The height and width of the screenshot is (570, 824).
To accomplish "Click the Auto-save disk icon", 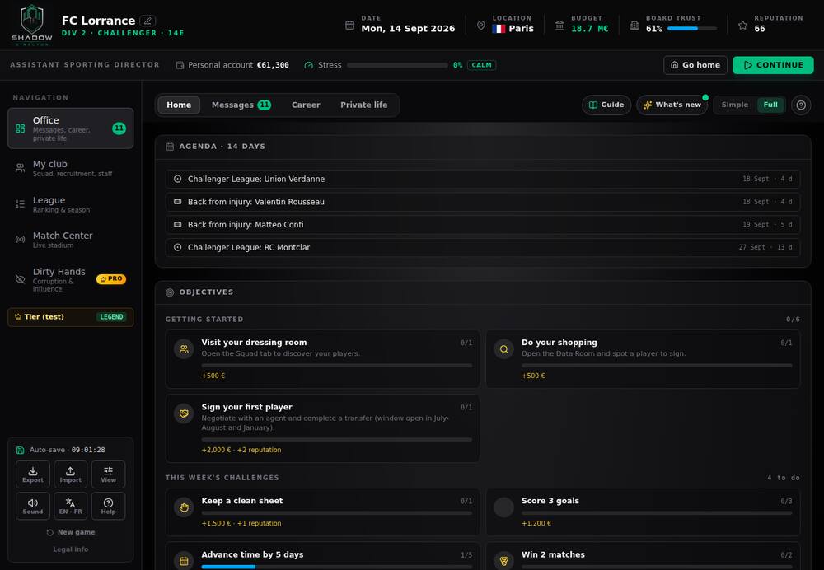I will [x=20, y=451].
